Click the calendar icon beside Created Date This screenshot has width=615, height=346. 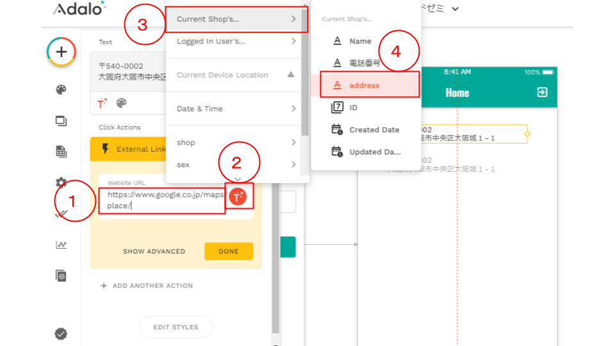(x=337, y=129)
